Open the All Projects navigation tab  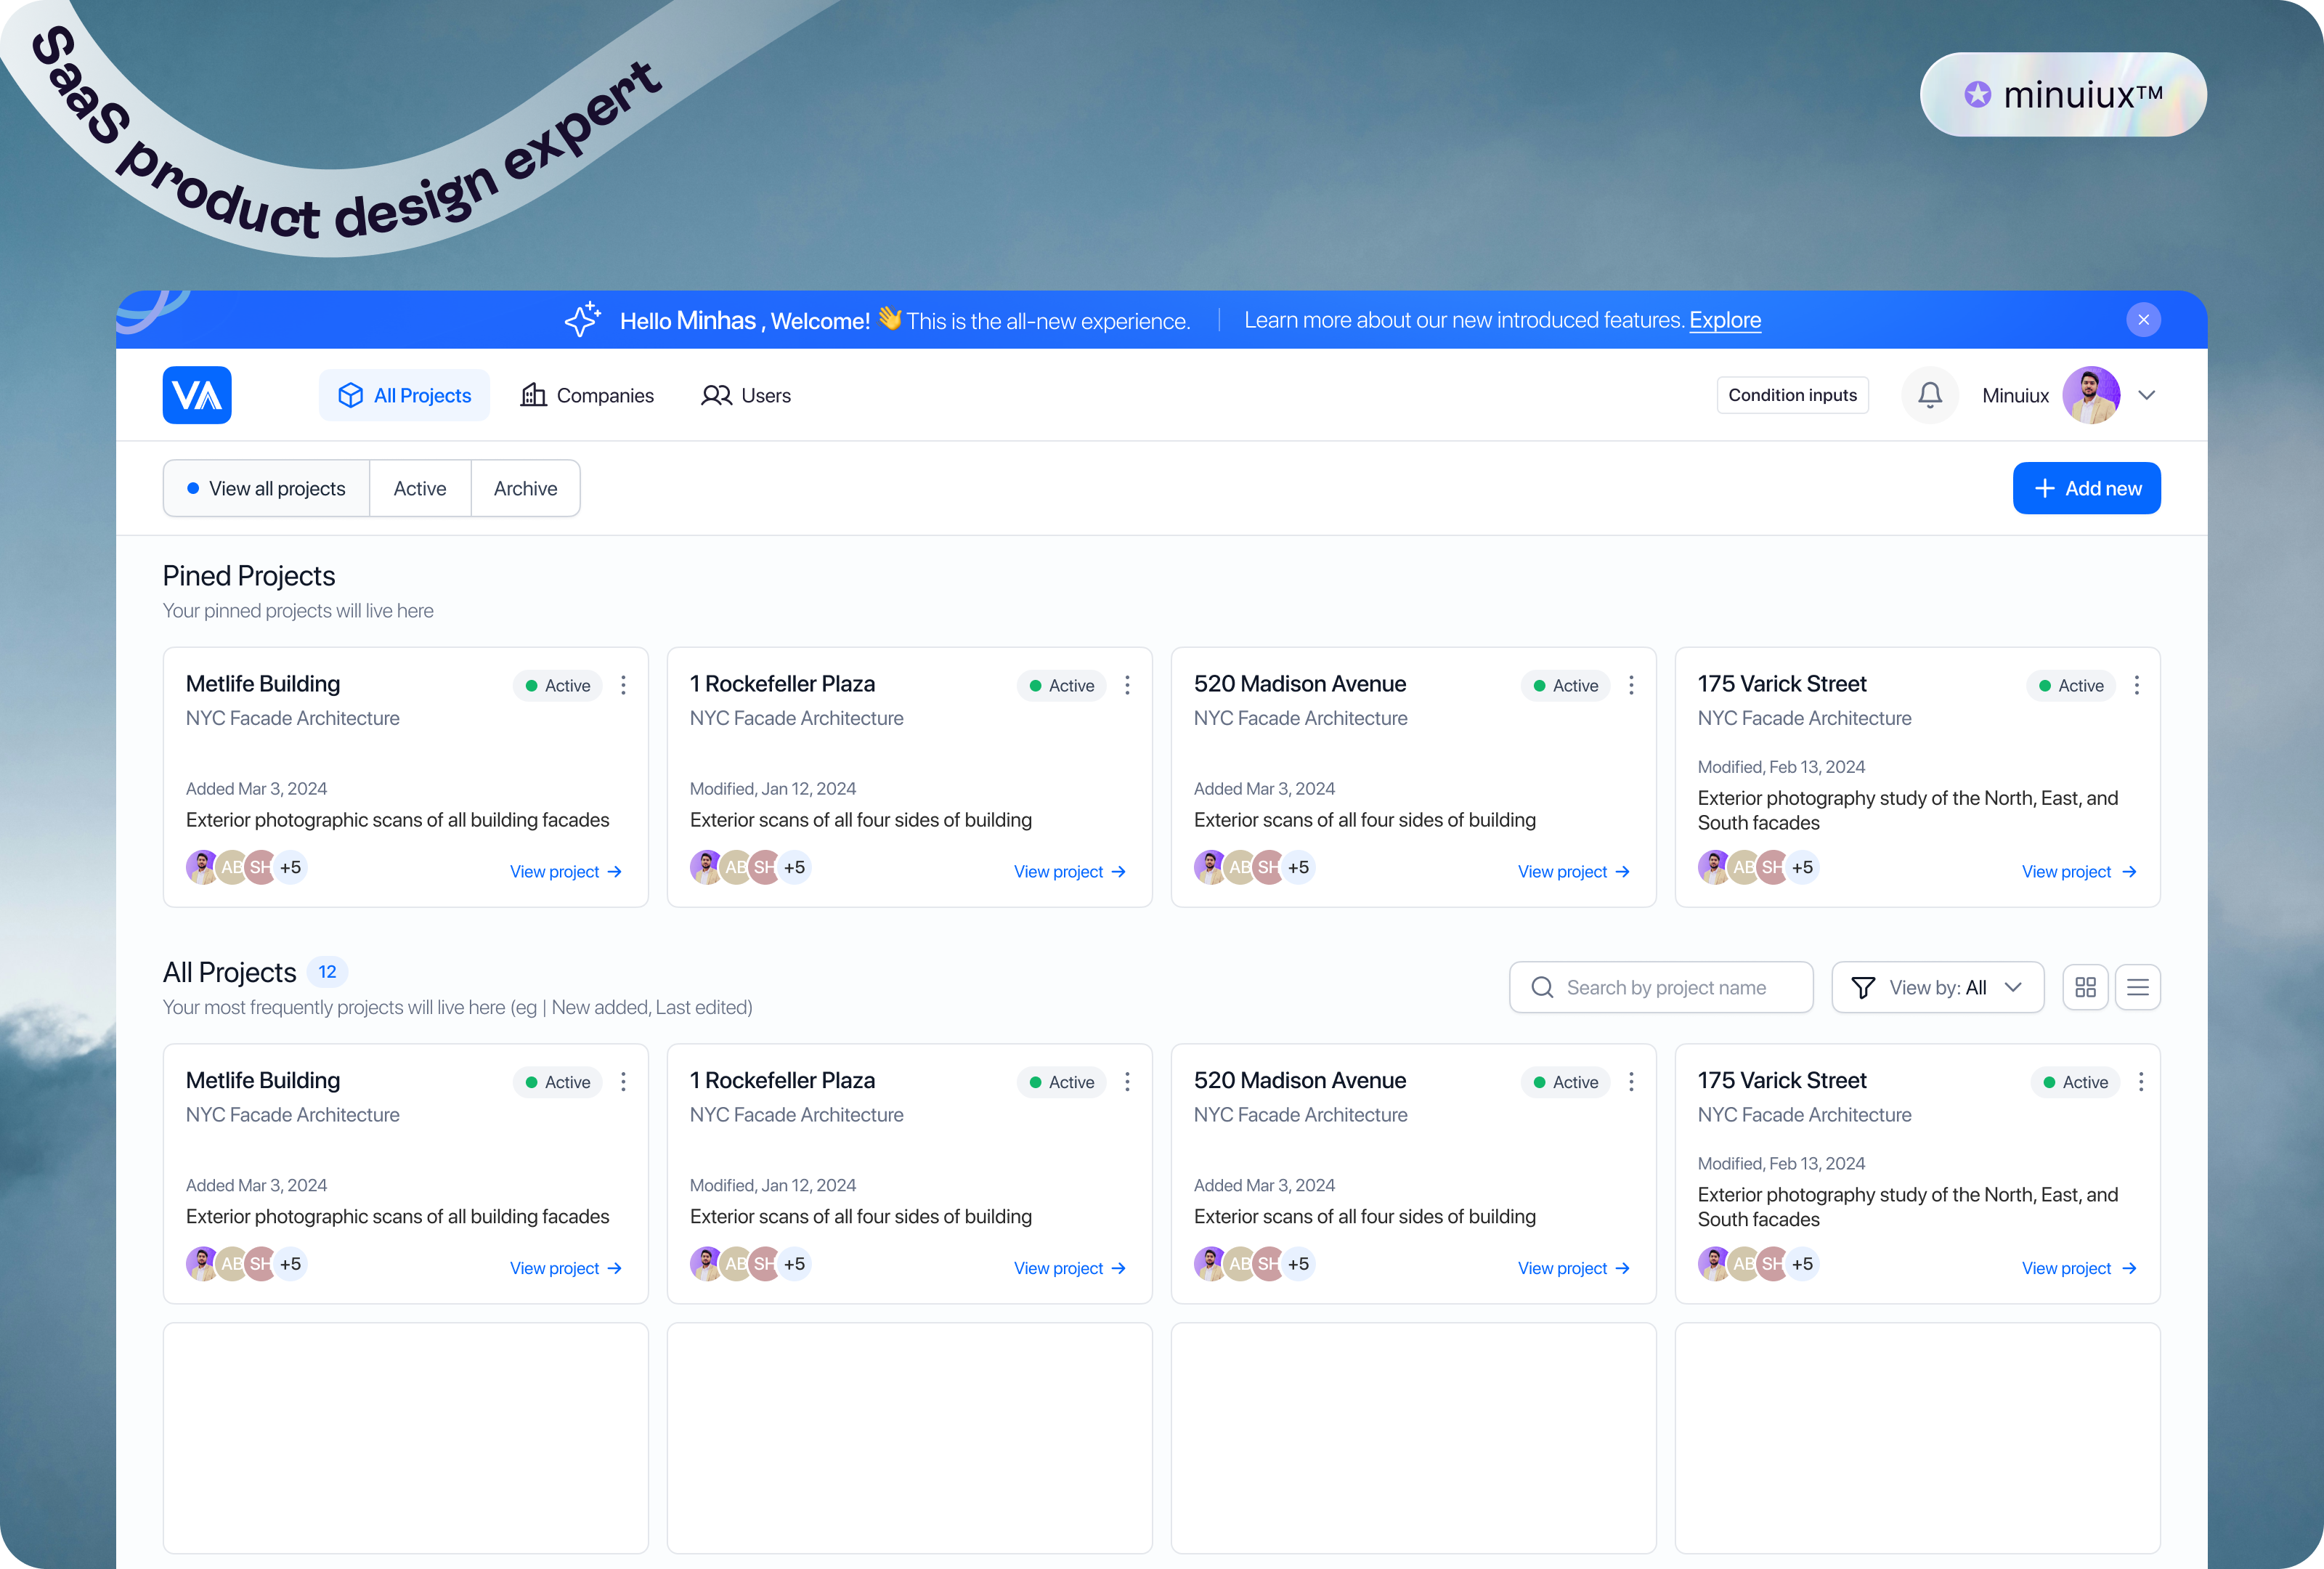click(x=404, y=395)
